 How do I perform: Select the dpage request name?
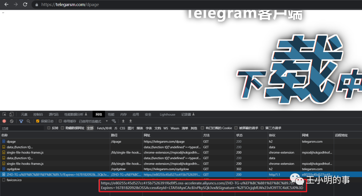click(11, 141)
